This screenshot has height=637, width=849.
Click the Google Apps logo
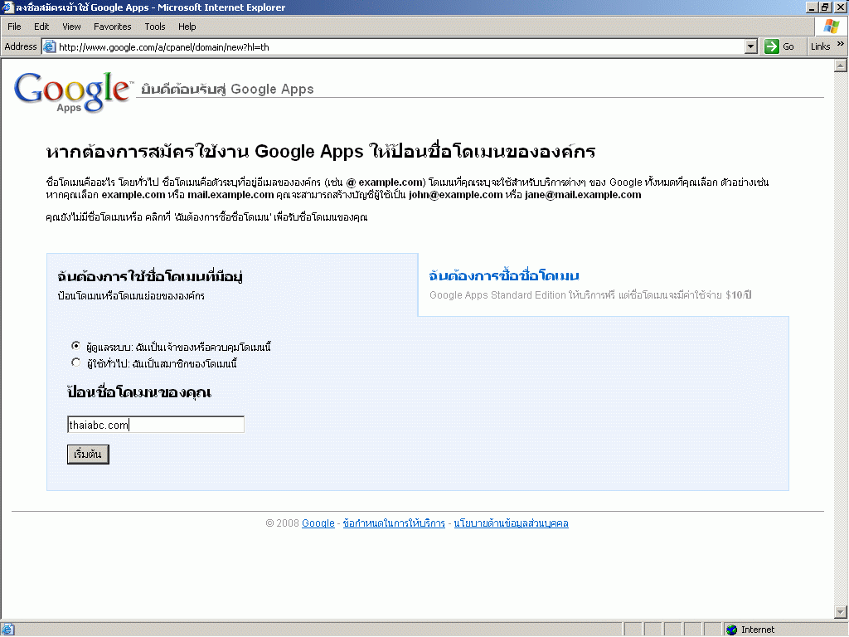72,91
